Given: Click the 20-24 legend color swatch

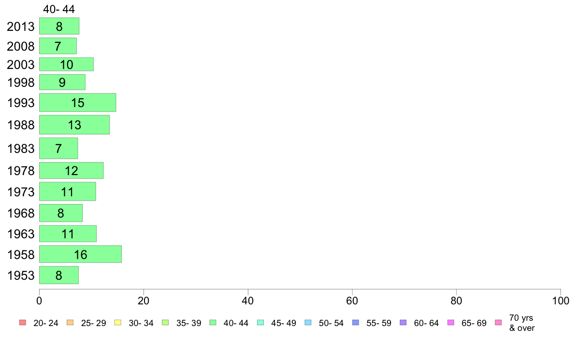Looking at the screenshot, I should point(23,323).
